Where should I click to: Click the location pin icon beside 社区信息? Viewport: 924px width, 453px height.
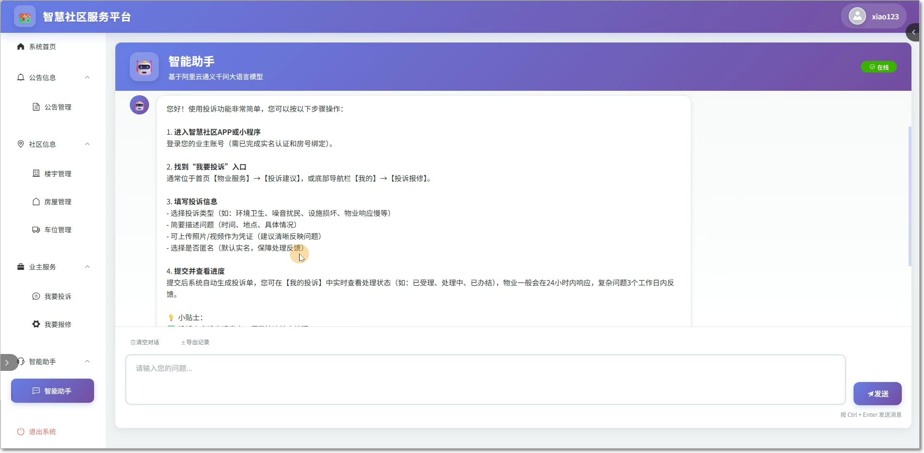21,144
